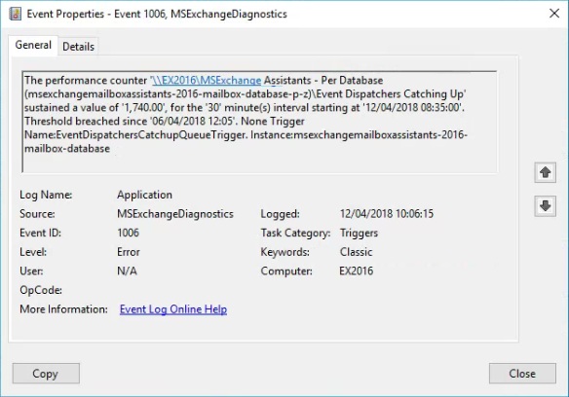The width and height of the screenshot is (569, 397).
Task: Click the 'Threshold breached since' description line
Action: coord(165,121)
